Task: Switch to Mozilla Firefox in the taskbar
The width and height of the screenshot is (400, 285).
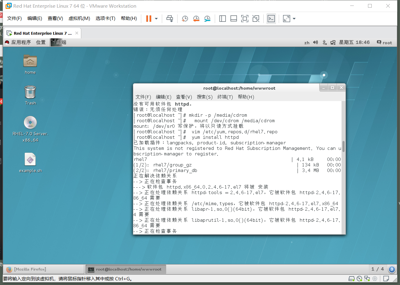Action: click(43, 269)
